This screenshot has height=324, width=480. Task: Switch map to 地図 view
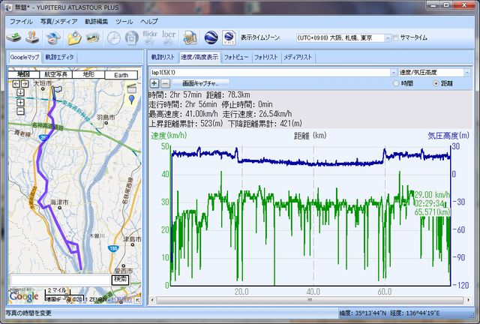pos(23,74)
